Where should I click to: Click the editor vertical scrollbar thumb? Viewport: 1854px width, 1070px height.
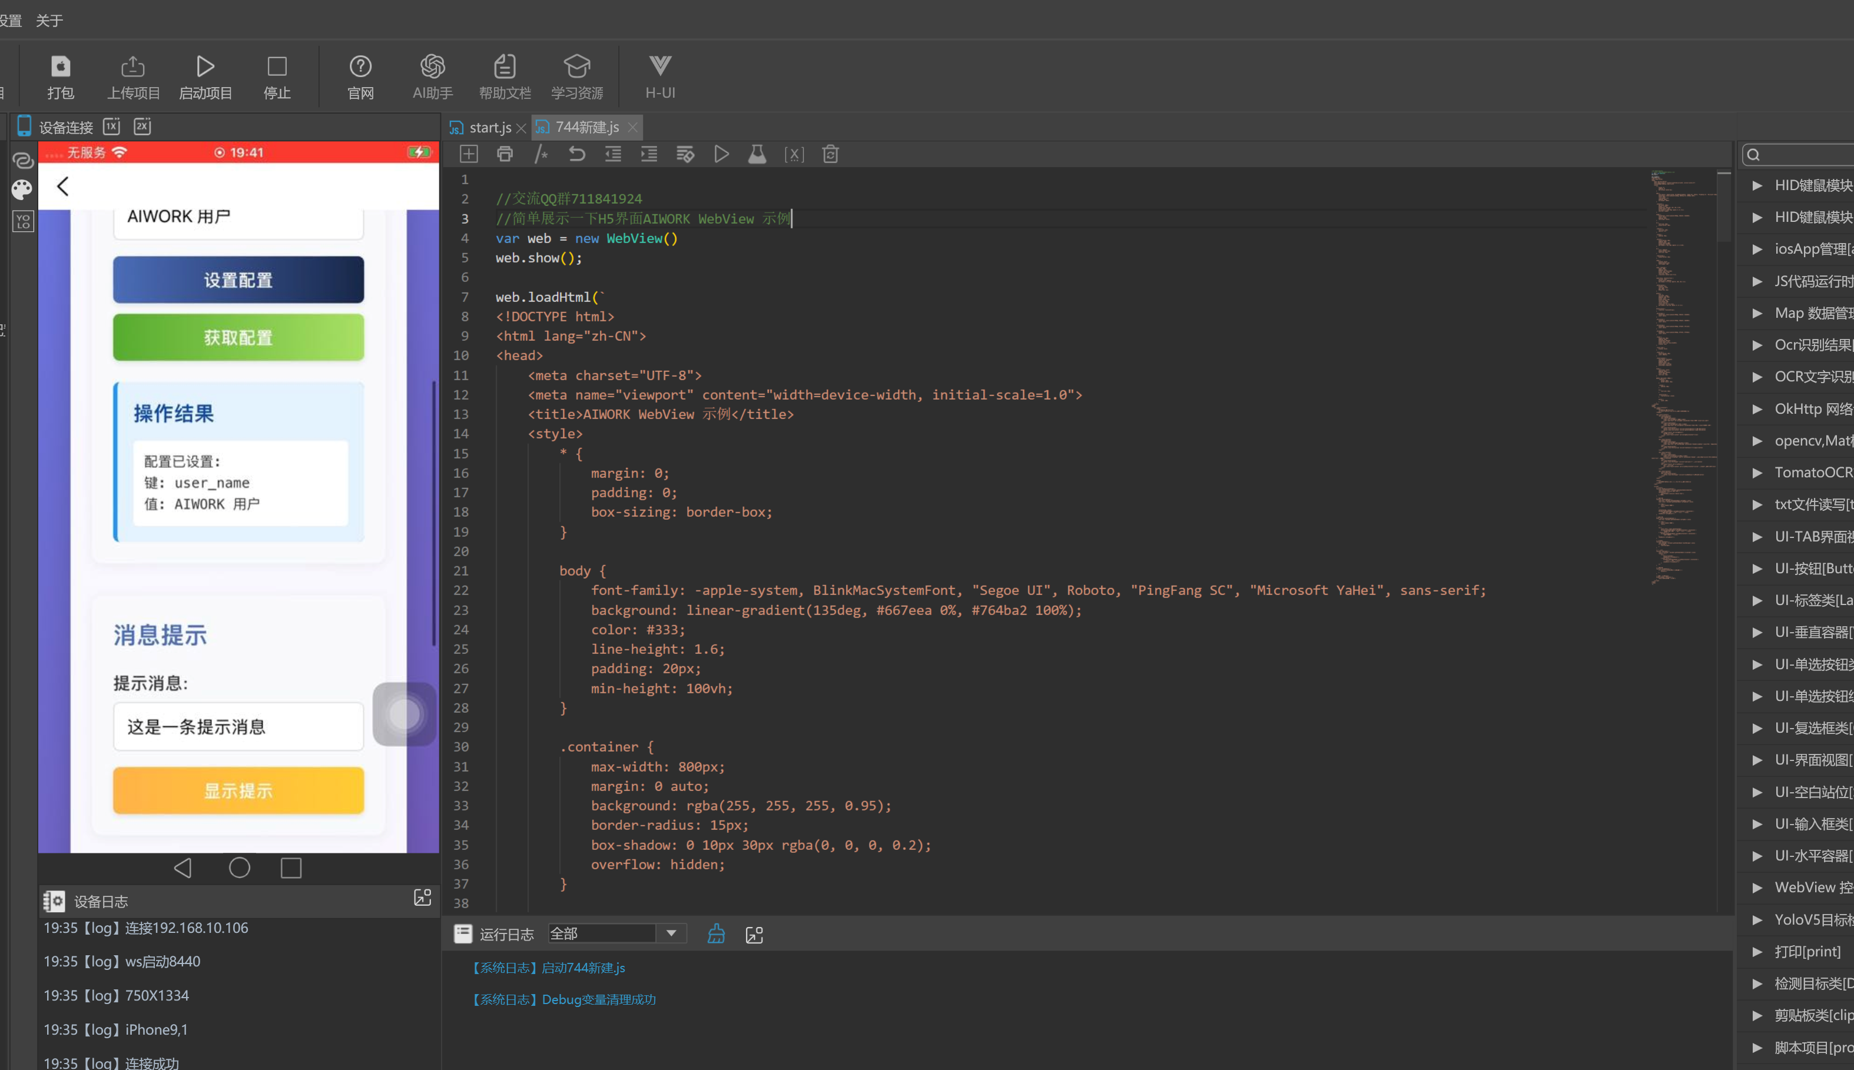pyautogui.click(x=1724, y=207)
